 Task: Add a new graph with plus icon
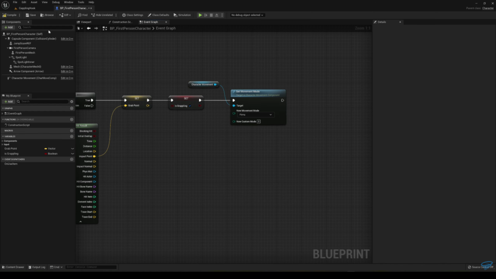(x=72, y=108)
